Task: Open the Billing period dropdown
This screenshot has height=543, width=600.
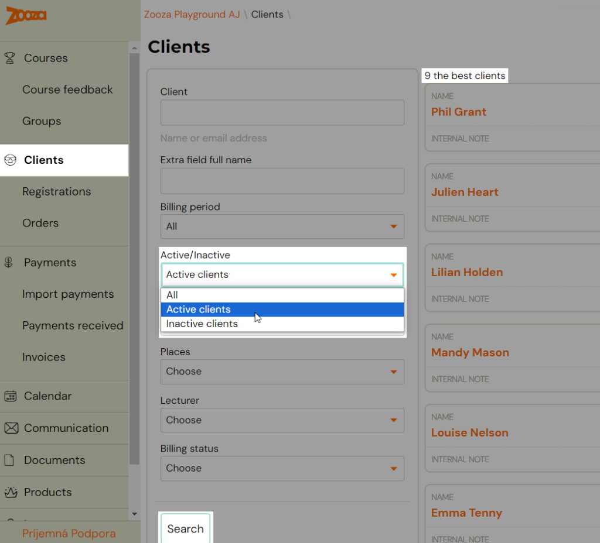Action: coord(282,226)
